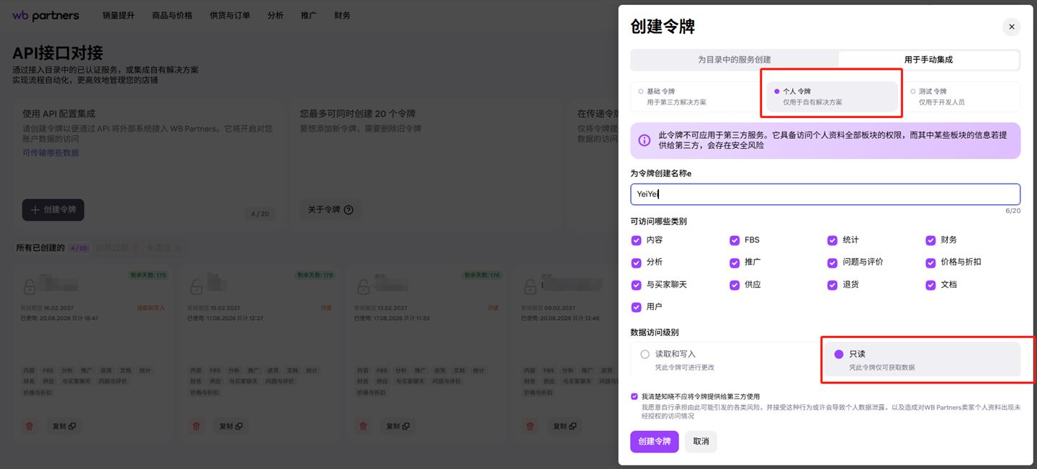Copy the token expiring 13.02.2027
The image size is (1037, 469).
coord(398,426)
